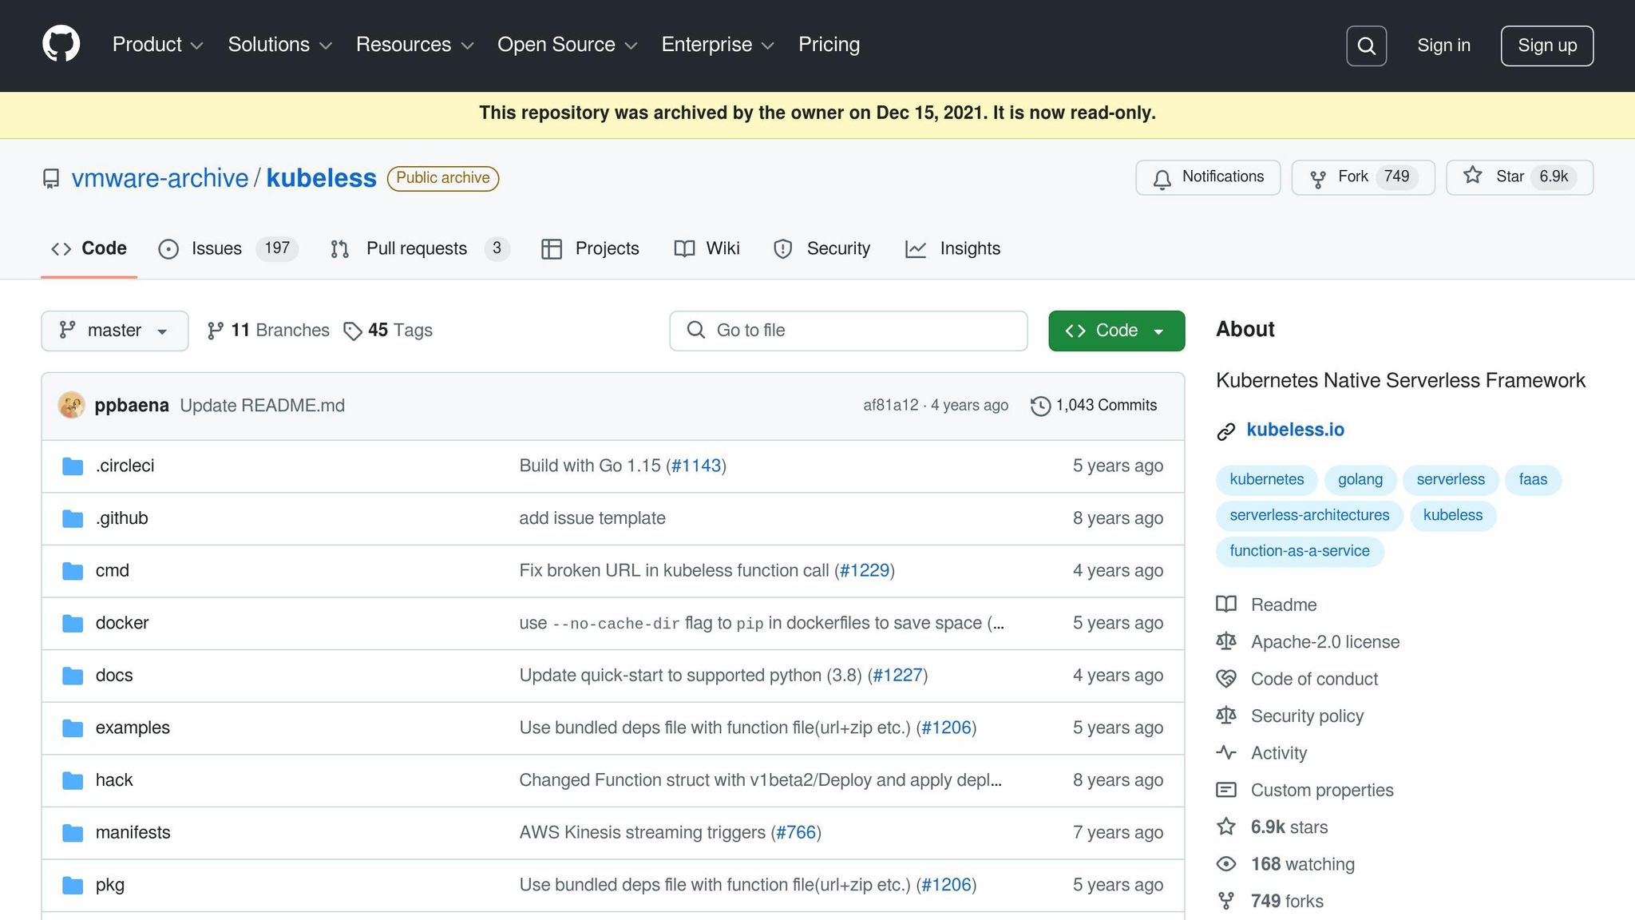
Task: Expand the Enterprise menu
Action: 718,45
